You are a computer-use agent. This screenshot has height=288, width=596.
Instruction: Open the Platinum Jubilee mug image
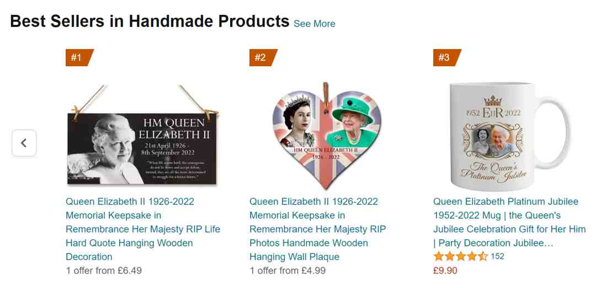(x=509, y=136)
